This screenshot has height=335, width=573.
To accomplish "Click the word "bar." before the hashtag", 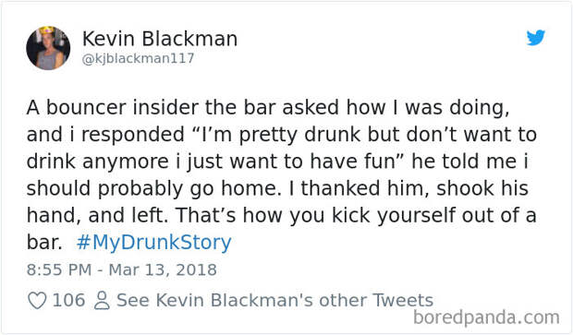I will pos(44,243).
